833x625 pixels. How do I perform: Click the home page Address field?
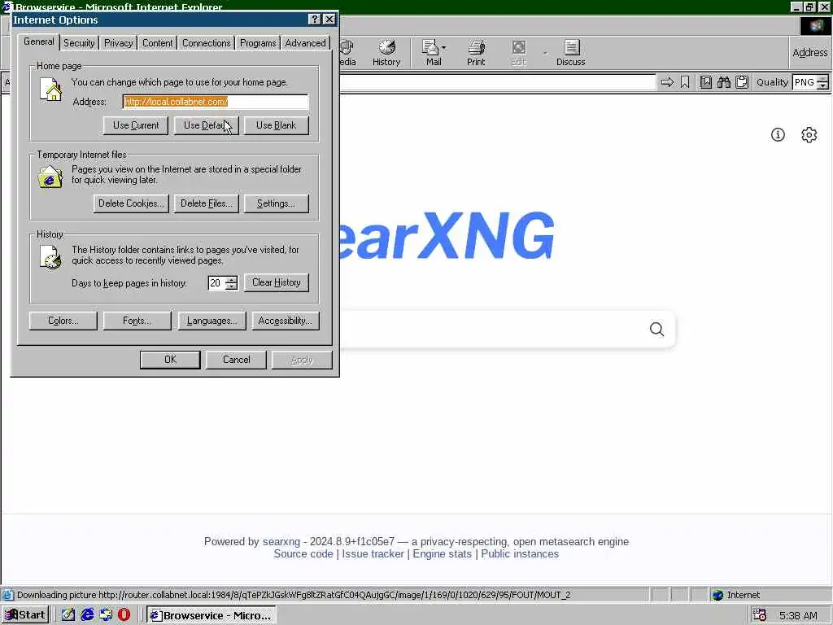pyautogui.click(x=215, y=102)
